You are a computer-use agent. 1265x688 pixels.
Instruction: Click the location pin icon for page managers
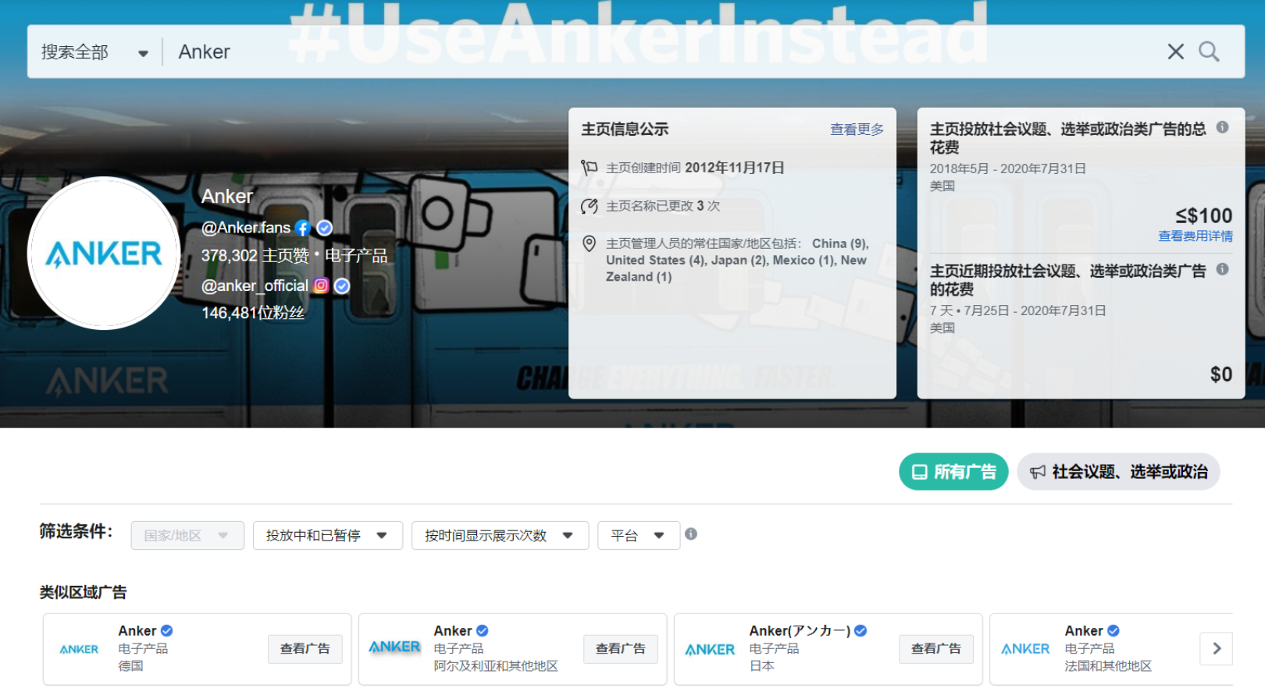pos(589,244)
